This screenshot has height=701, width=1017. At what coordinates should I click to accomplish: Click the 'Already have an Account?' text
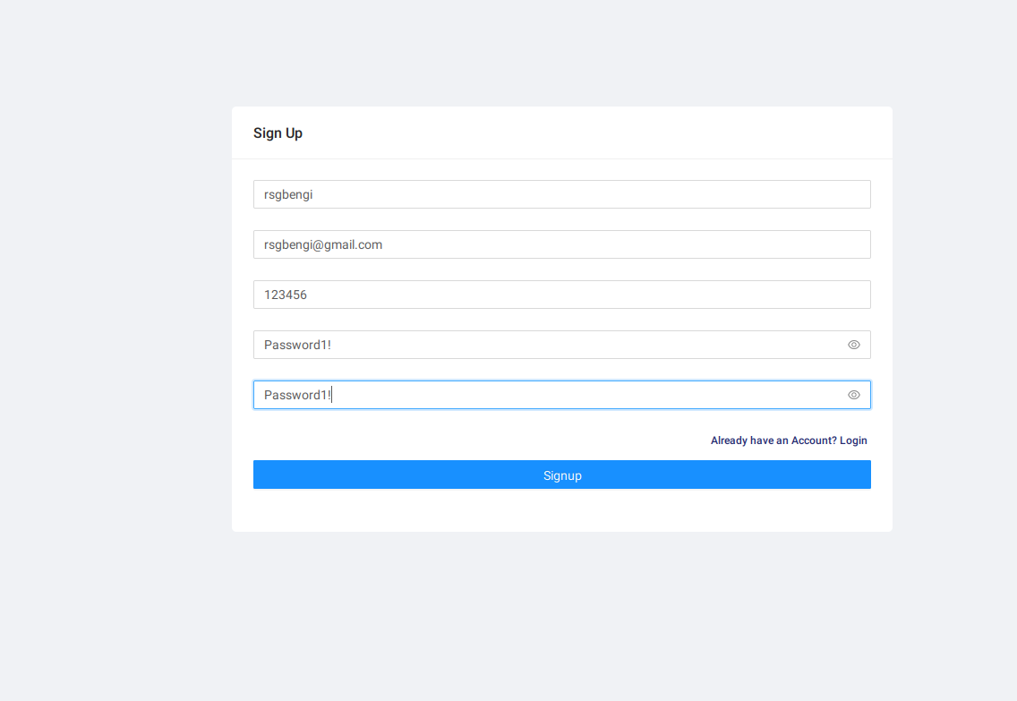click(773, 440)
